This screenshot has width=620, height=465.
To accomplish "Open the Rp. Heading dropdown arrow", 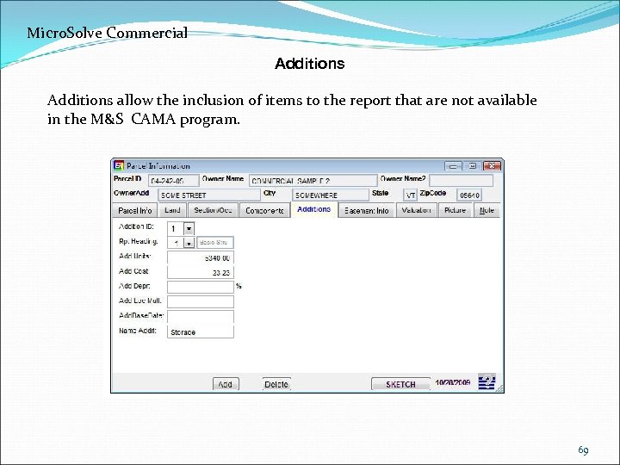I will [x=189, y=243].
